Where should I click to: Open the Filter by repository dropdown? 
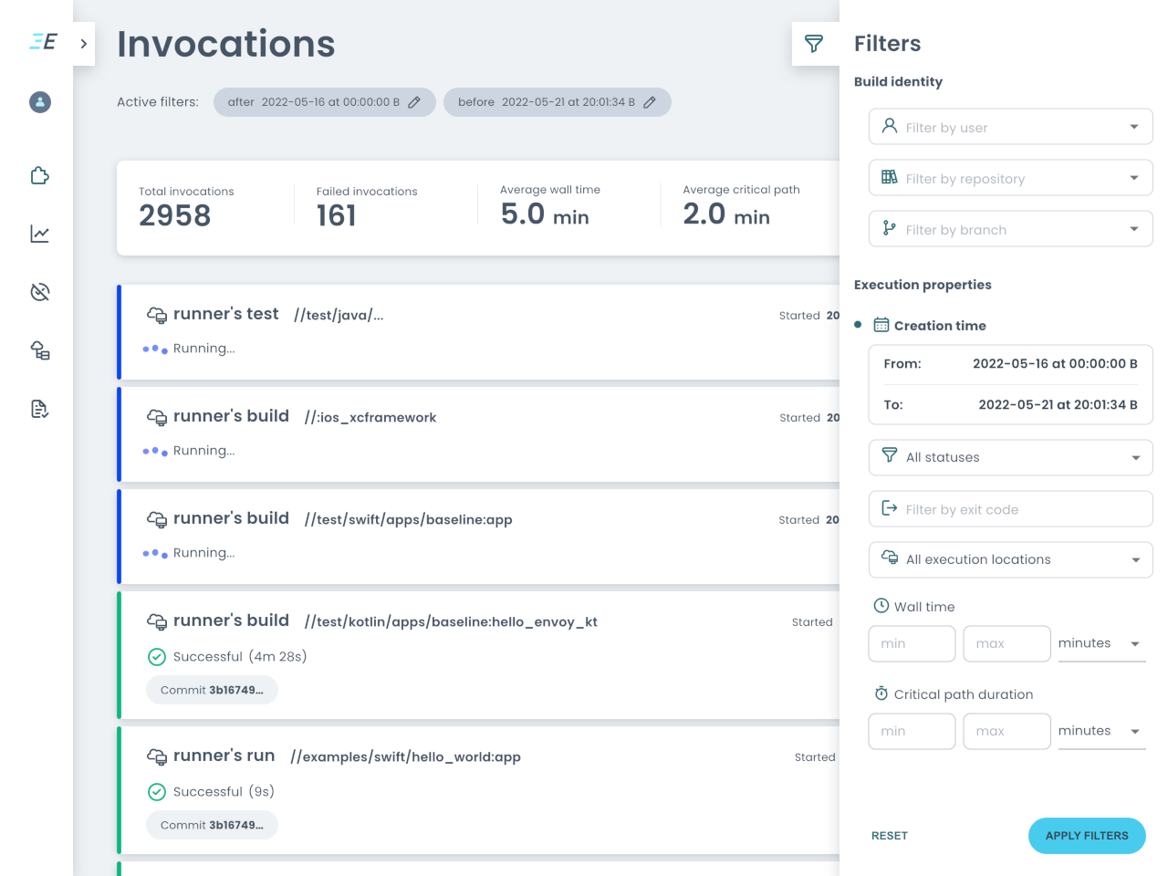coord(1011,178)
